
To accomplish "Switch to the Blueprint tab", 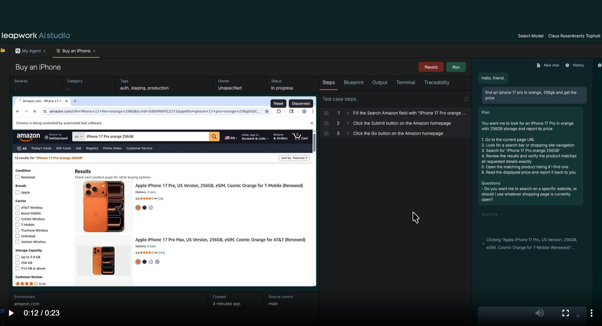I will 353,83.
